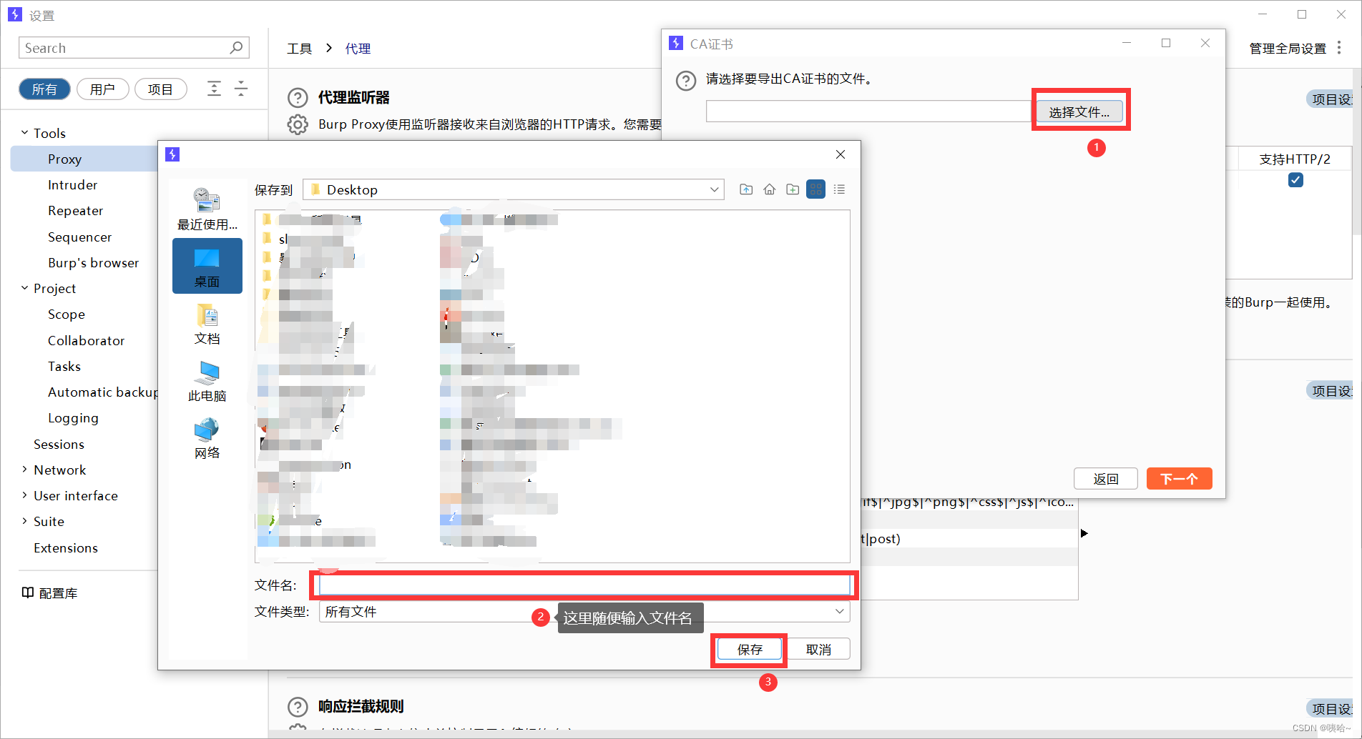The width and height of the screenshot is (1362, 739).
Task: Open the Configuration library (配置库)
Action: click(x=50, y=593)
